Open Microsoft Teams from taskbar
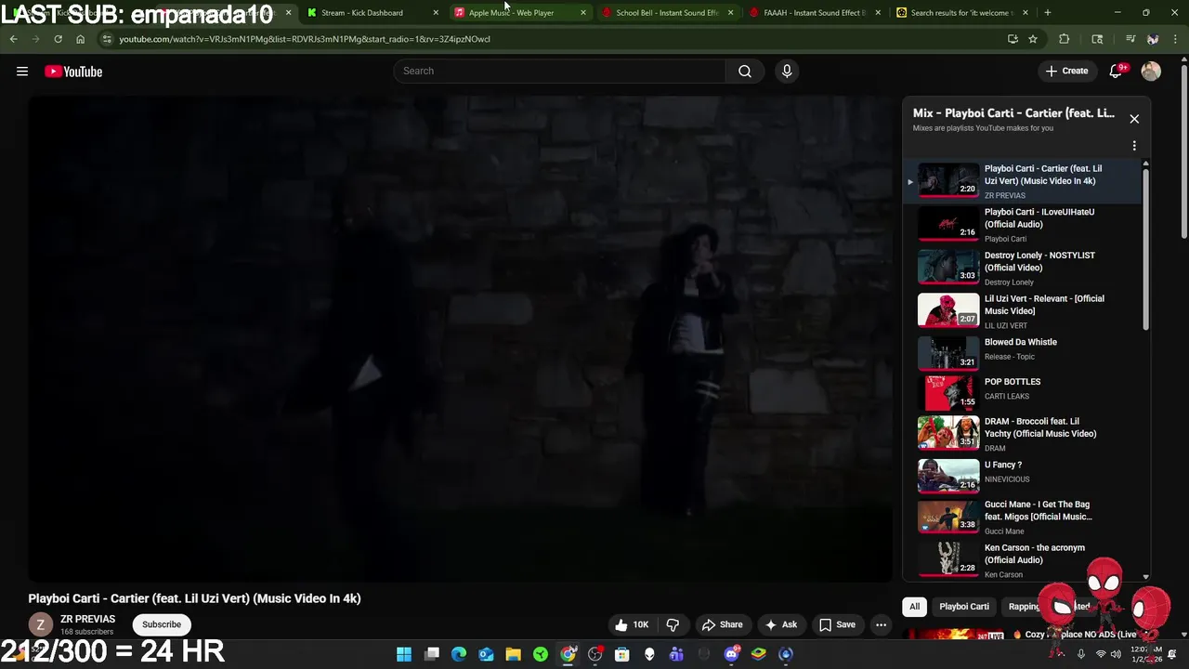Screen dimensions: 1189x669 pos(676,654)
